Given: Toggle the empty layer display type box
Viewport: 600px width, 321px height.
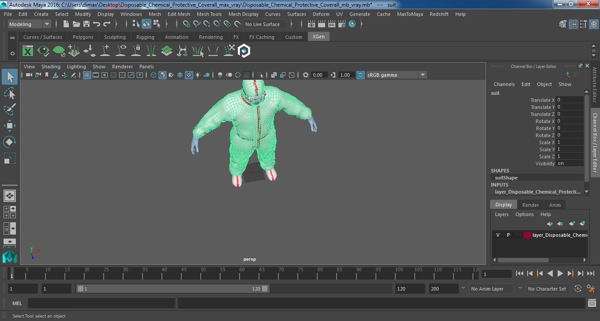Looking at the screenshot, I should click(x=518, y=235).
